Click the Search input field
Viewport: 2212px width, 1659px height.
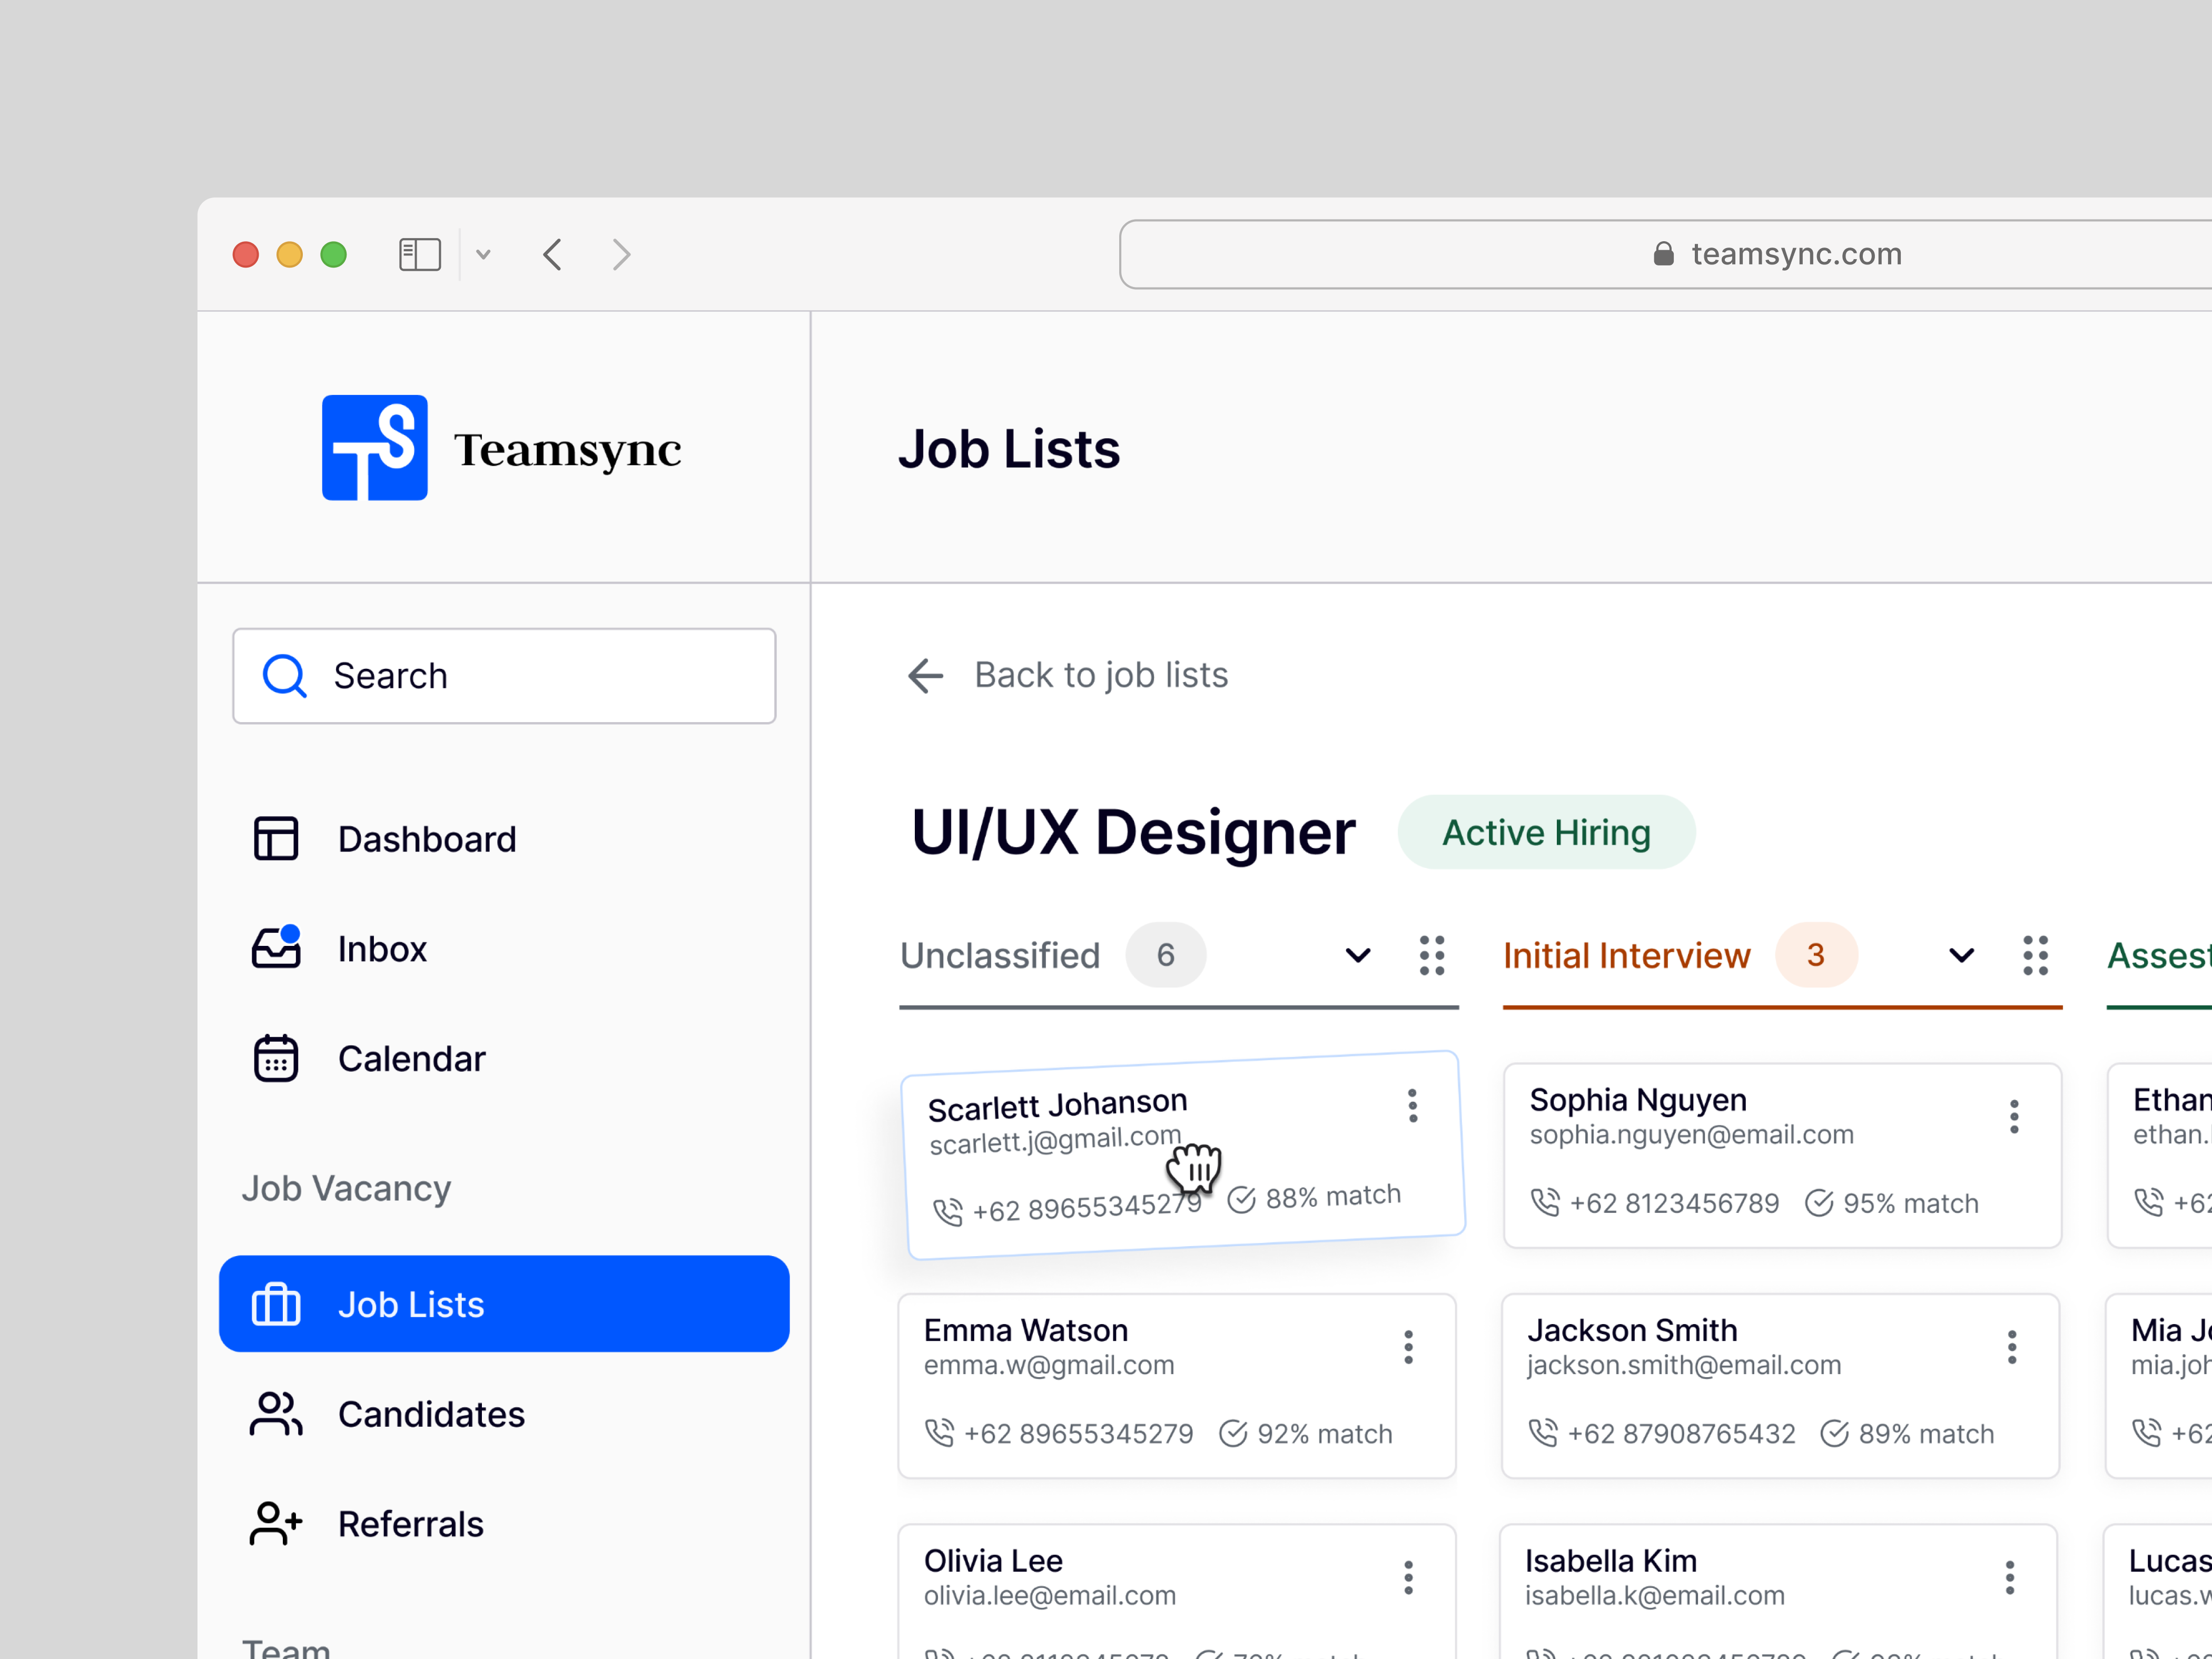(504, 676)
